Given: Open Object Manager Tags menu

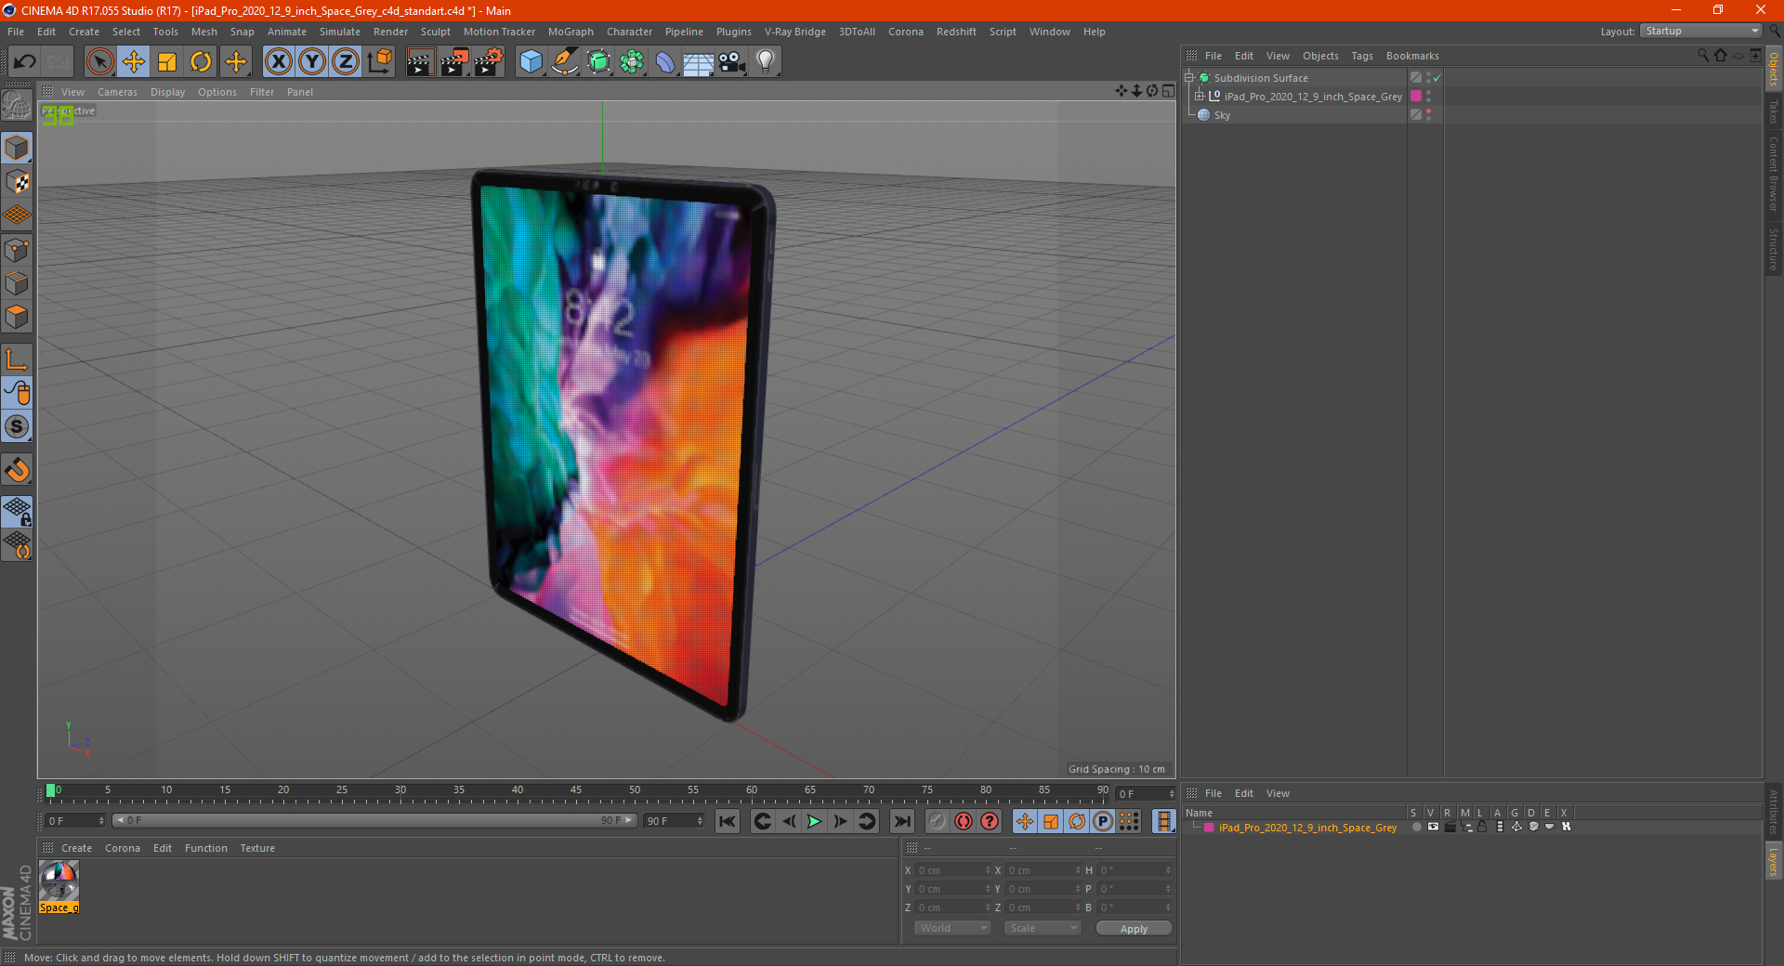Looking at the screenshot, I should click(1361, 56).
